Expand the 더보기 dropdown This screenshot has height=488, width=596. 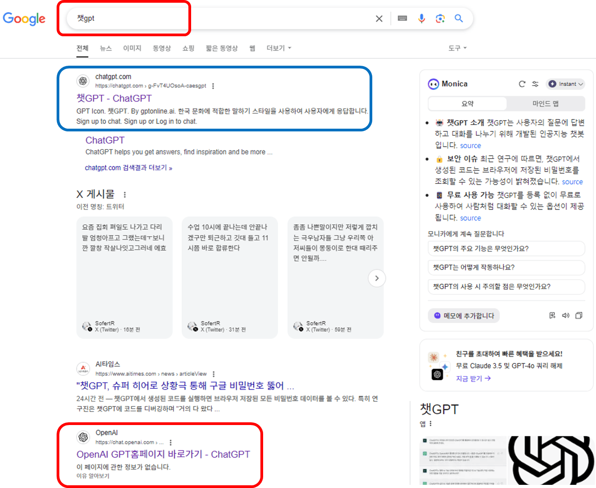[x=279, y=48]
